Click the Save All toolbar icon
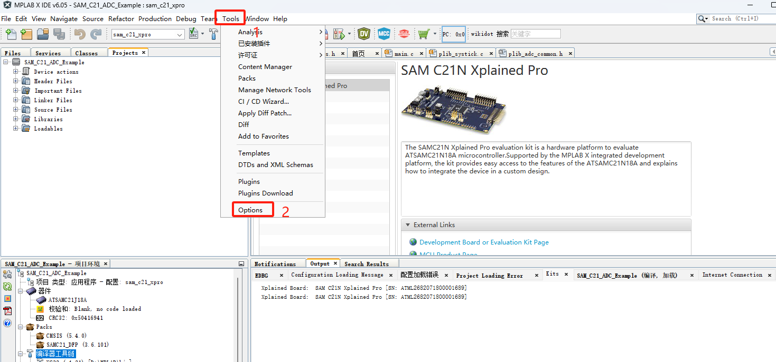The height and width of the screenshot is (362, 776). pos(59,34)
